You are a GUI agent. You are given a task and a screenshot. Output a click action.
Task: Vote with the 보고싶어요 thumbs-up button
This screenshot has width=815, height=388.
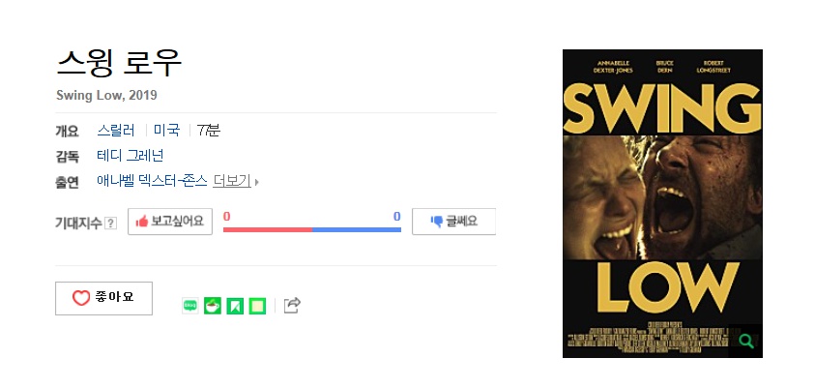[x=170, y=222]
